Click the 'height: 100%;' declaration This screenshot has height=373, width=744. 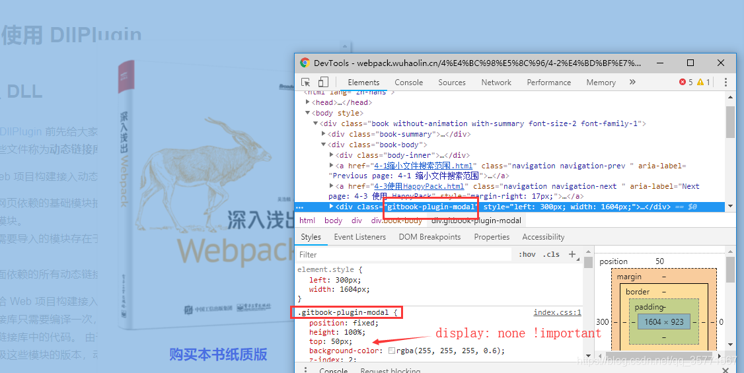tap(337, 332)
